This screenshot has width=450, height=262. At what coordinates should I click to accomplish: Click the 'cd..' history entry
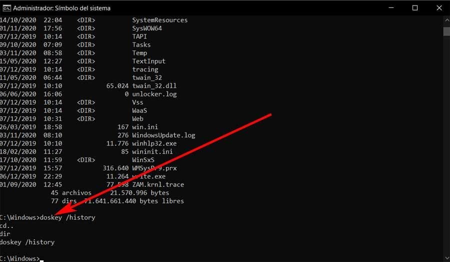7,226
